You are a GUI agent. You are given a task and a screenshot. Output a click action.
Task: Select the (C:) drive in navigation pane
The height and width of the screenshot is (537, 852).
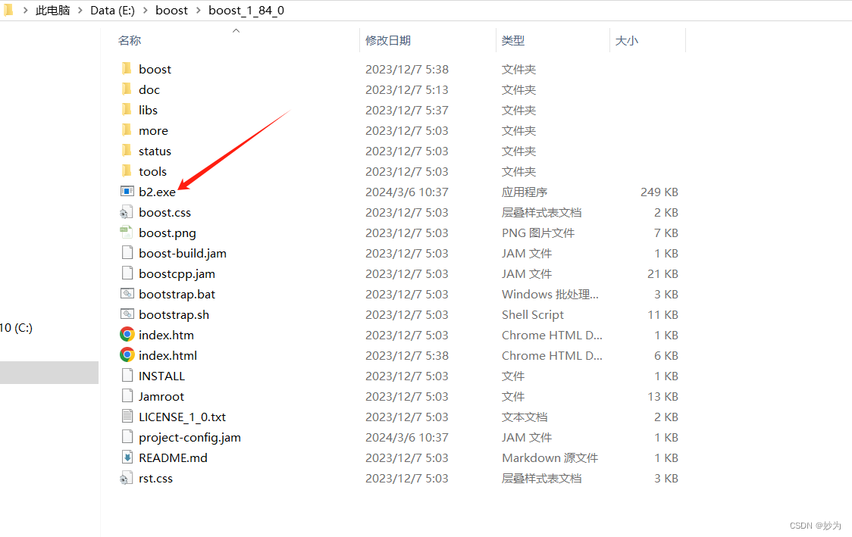[17, 327]
